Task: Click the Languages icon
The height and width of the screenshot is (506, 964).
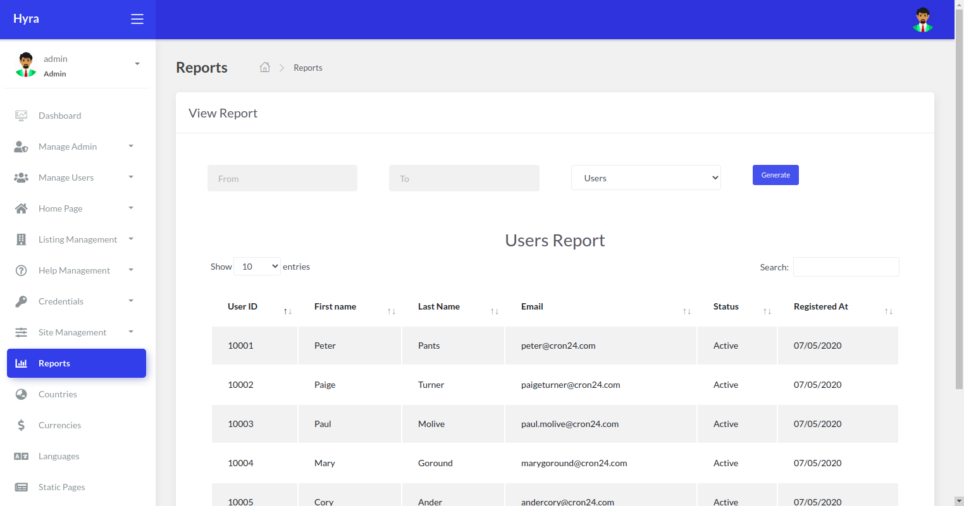Action: pyautogui.click(x=21, y=456)
